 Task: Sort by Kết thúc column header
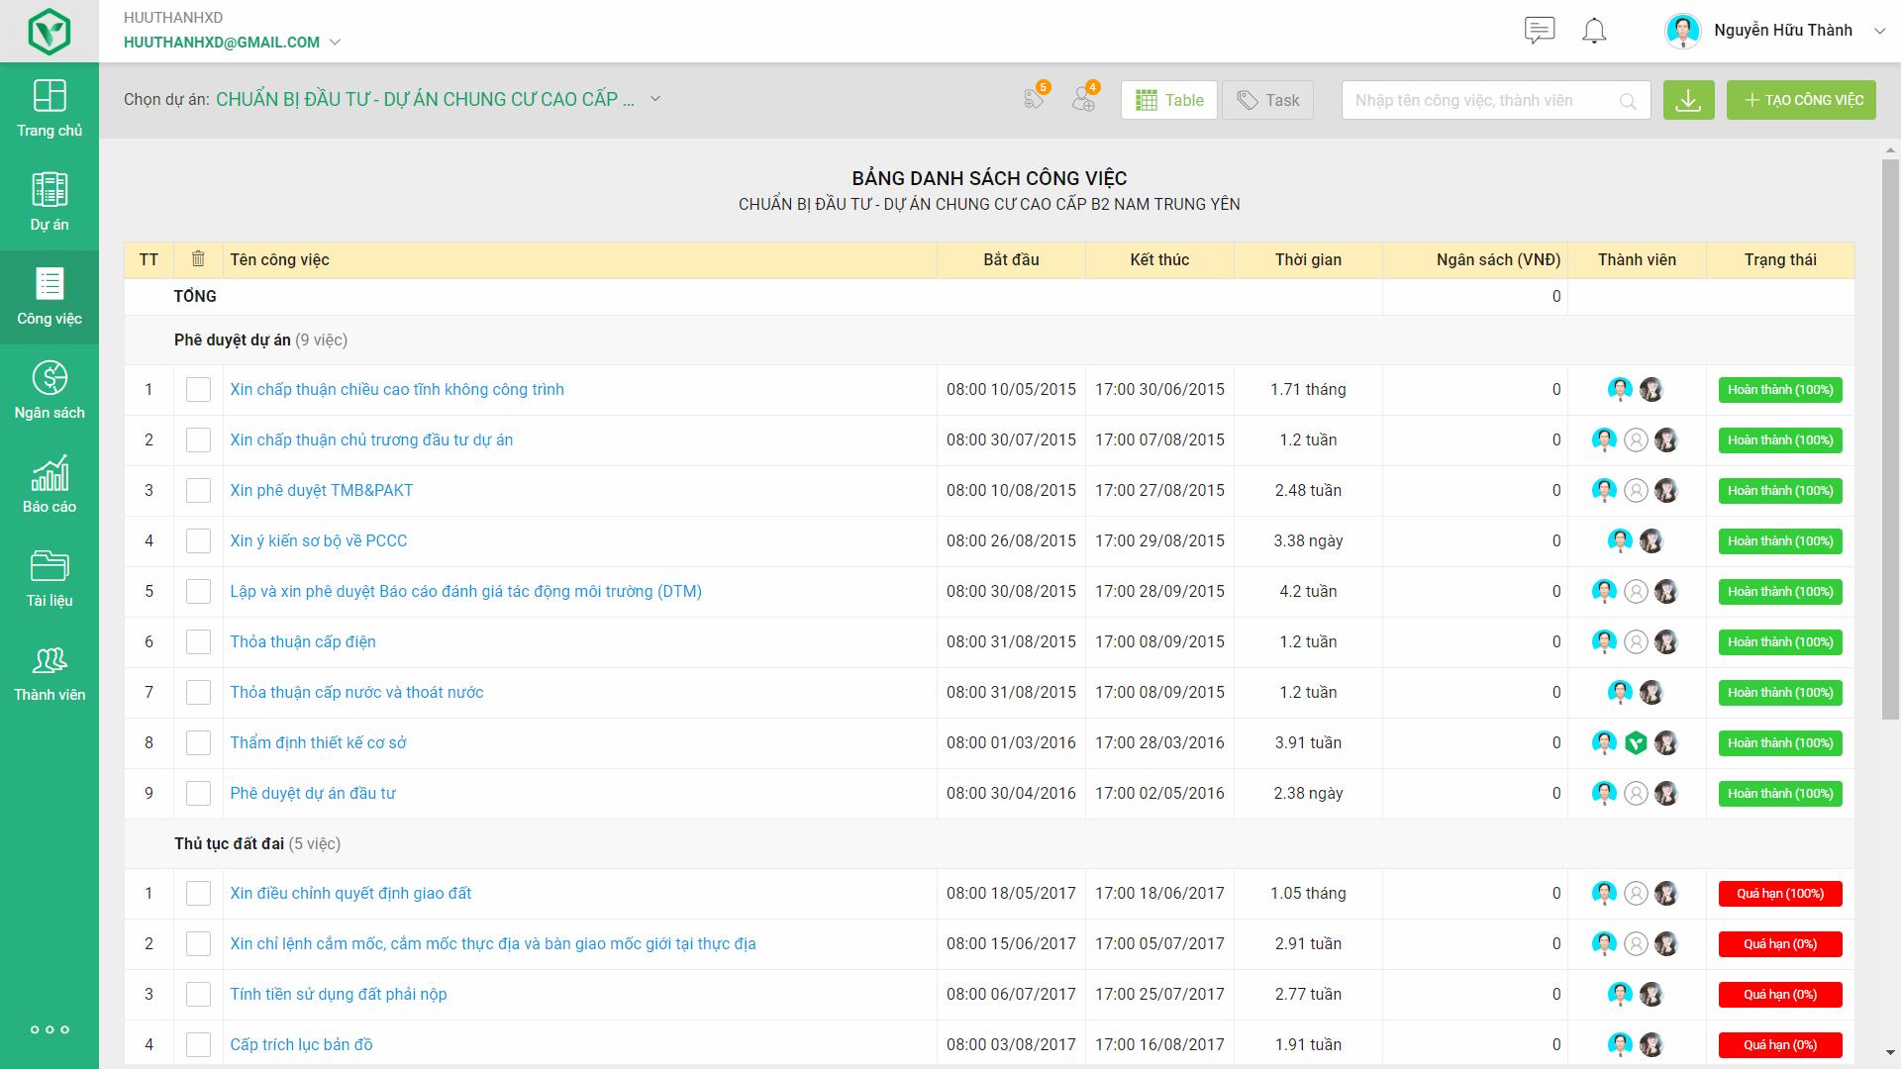pos(1159,259)
